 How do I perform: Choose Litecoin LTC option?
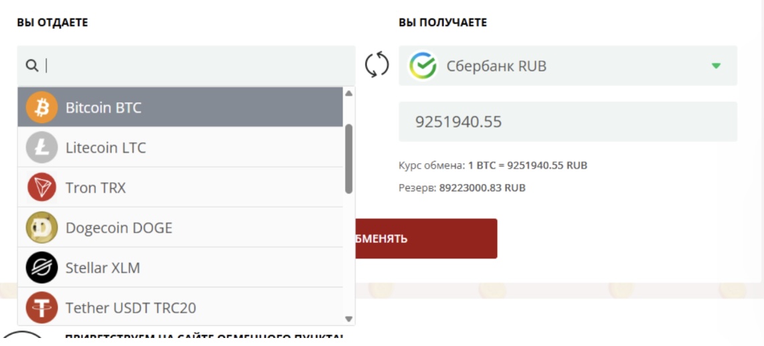[180, 147]
